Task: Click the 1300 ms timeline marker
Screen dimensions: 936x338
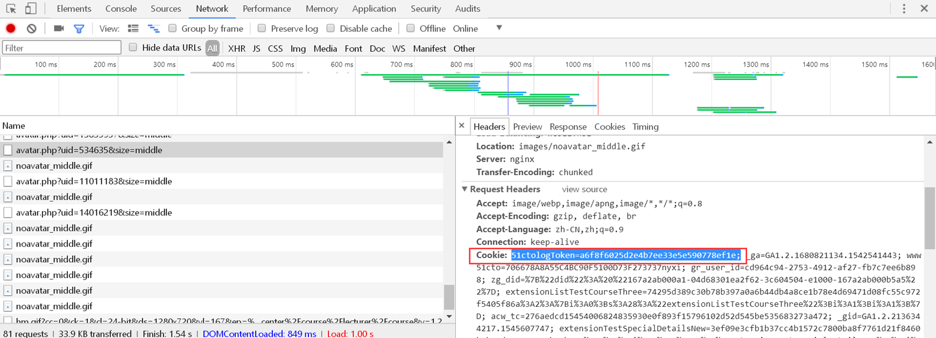Action: click(x=756, y=64)
